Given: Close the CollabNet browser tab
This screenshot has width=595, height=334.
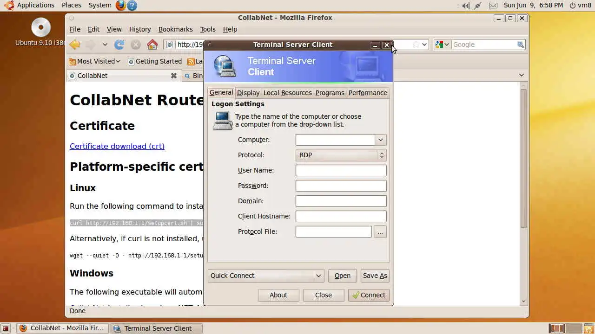Looking at the screenshot, I should click(174, 76).
